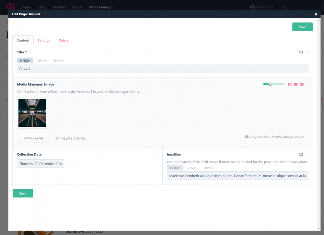The height and width of the screenshot is (235, 324).
Task: Click folder icon in headline field header
Action: (x=301, y=154)
